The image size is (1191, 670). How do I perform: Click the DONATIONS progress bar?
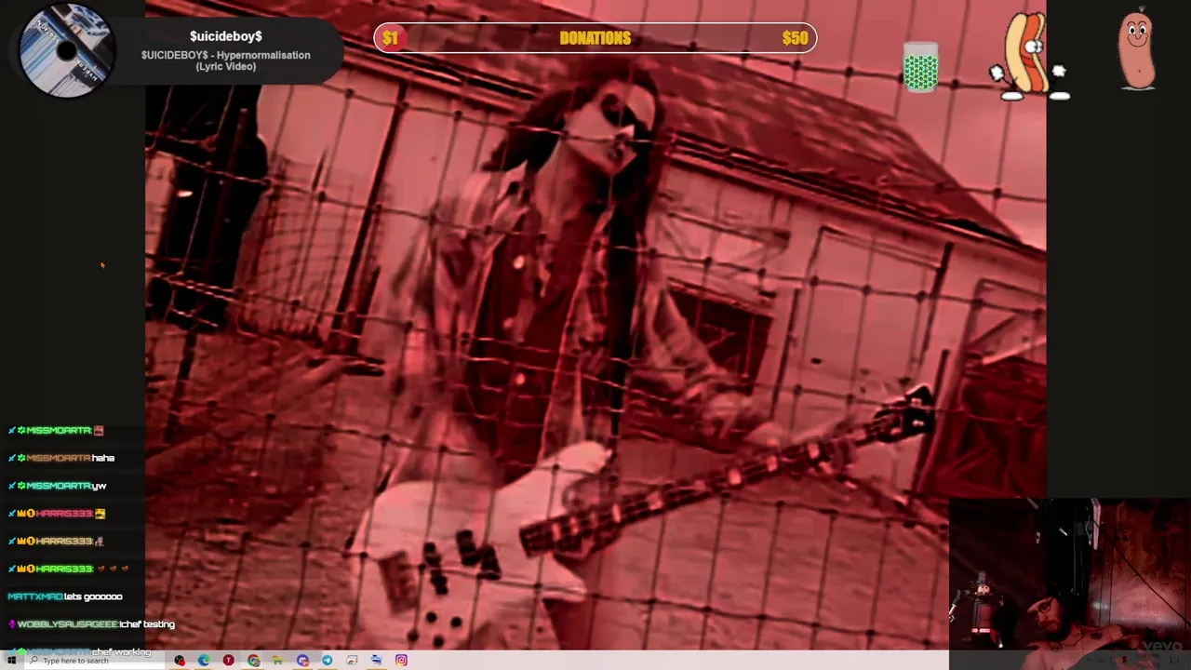595,38
